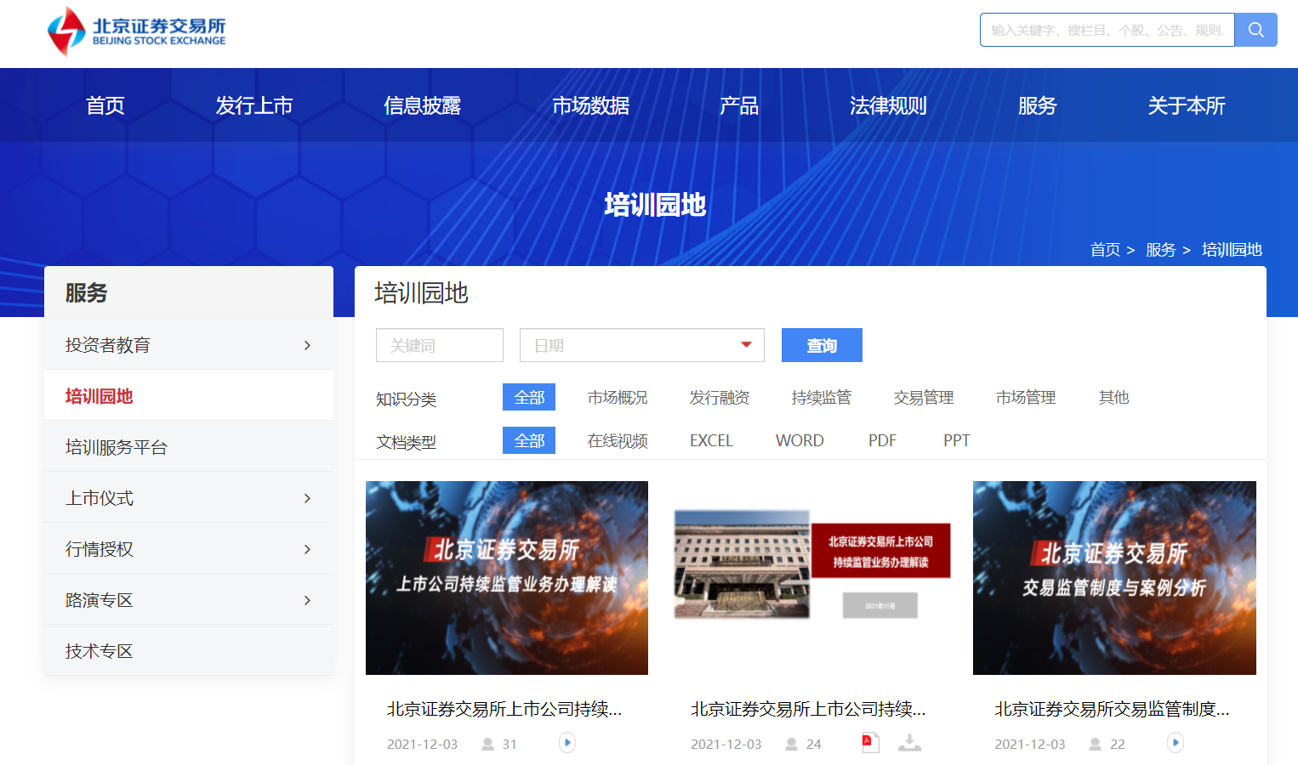Click the view count icon beside 31

pos(487,744)
